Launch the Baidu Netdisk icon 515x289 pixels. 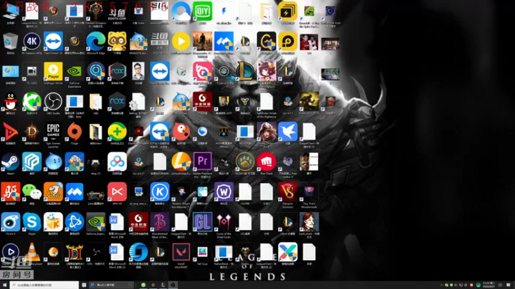coord(117,162)
